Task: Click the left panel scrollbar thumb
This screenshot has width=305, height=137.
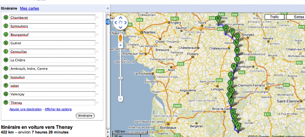Action: tap(108, 21)
